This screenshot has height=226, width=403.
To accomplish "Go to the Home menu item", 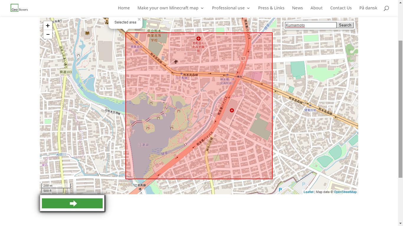I will coord(124,8).
